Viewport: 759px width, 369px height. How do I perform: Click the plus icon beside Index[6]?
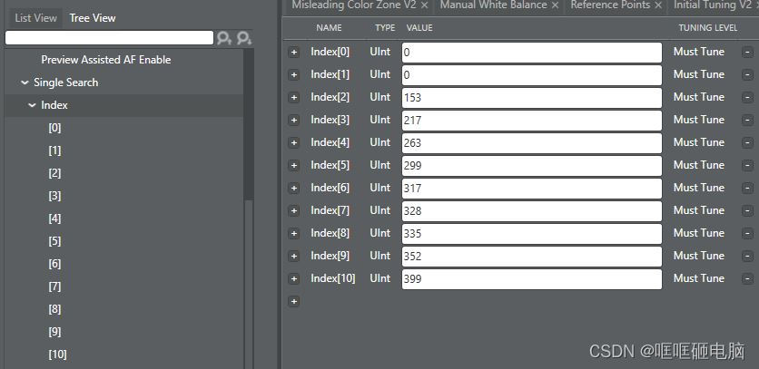(x=293, y=189)
